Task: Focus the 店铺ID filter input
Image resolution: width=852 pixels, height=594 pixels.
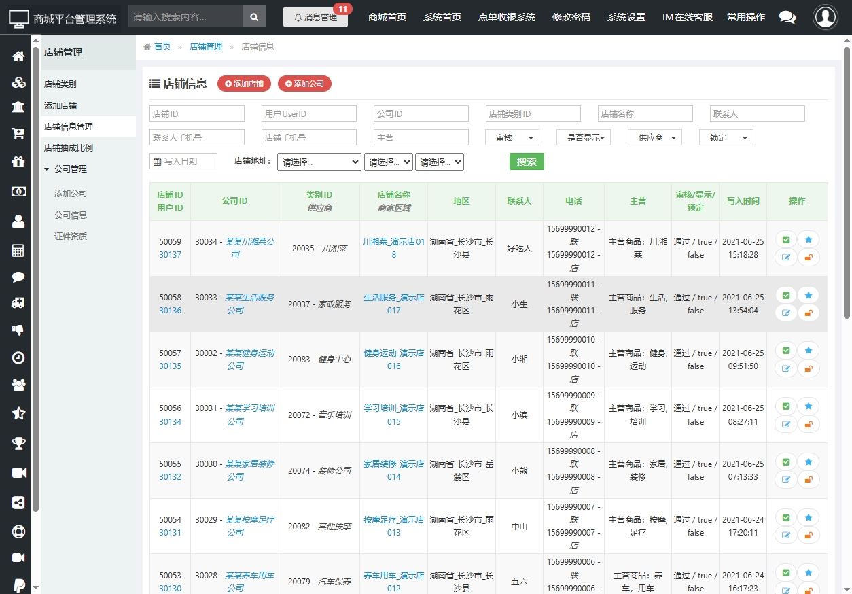Action: (197, 113)
